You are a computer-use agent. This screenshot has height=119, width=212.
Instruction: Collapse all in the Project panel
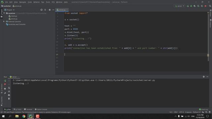pos(45,10)
